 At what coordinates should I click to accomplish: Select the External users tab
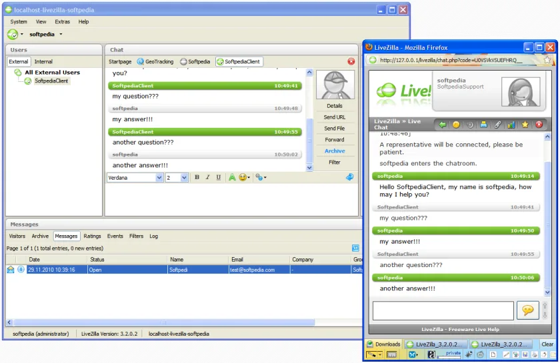(19, 61)
